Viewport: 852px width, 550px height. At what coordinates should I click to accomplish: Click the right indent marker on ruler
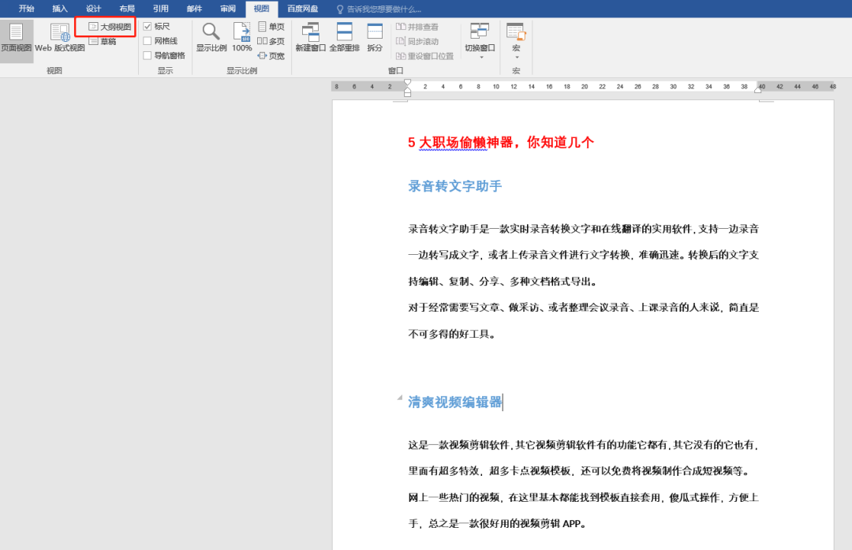(758, 90)
